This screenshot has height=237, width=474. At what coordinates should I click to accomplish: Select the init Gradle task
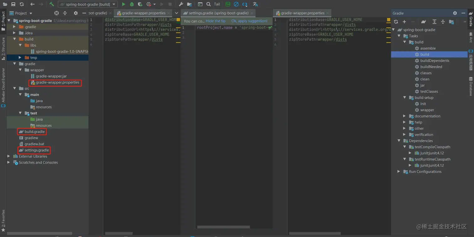click(423, 104)
